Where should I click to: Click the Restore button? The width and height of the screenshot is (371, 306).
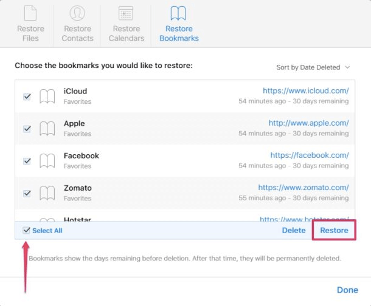[334, 230]
